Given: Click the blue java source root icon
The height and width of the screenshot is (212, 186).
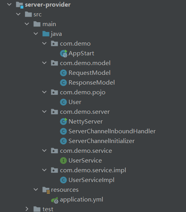Looking at the screenshot, I should tap(46, 34).
